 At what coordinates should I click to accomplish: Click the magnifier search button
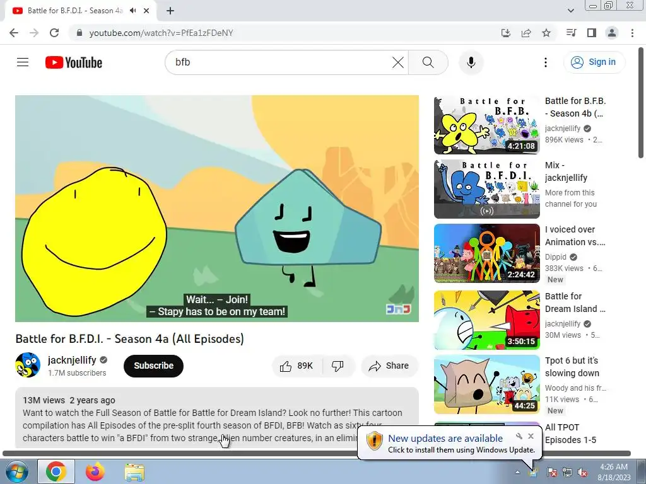pyautogui.click(x=428, y=62)
